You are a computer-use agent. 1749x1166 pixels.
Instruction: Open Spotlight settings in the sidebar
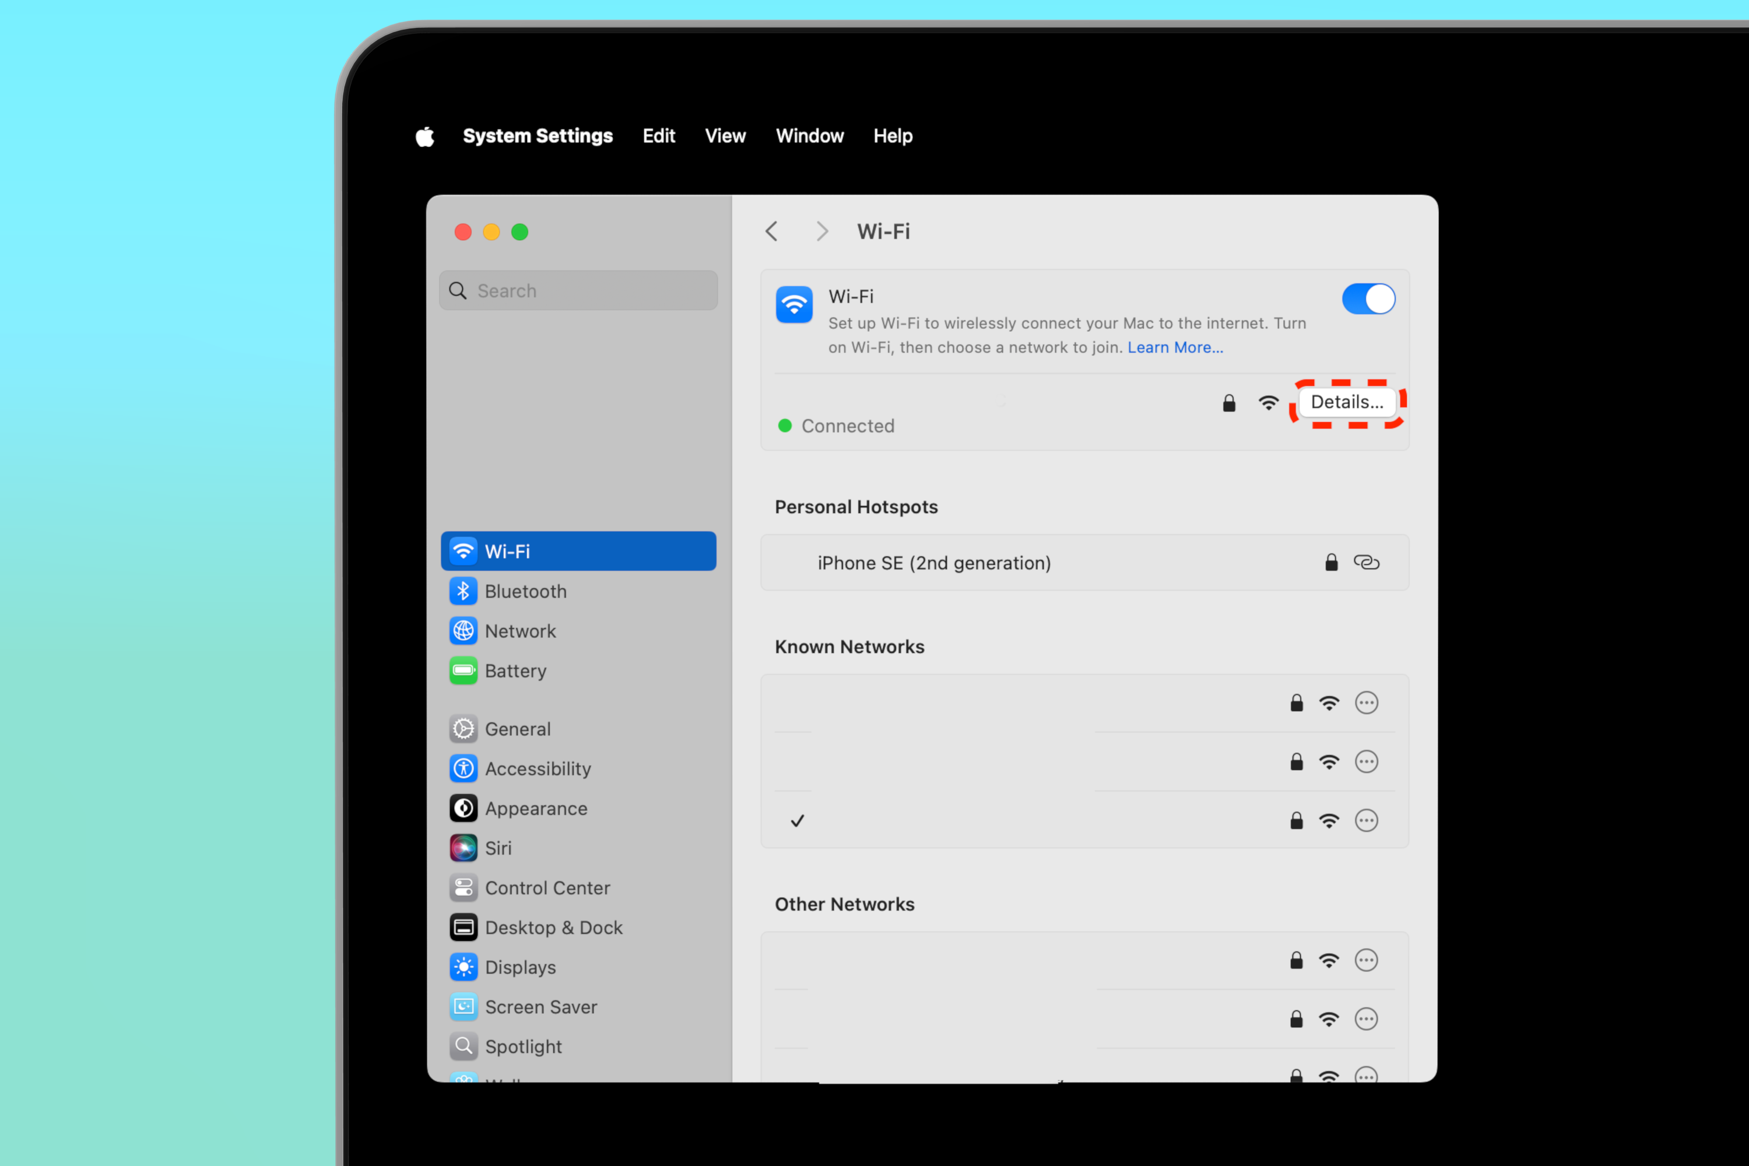tap(578, 1046)
